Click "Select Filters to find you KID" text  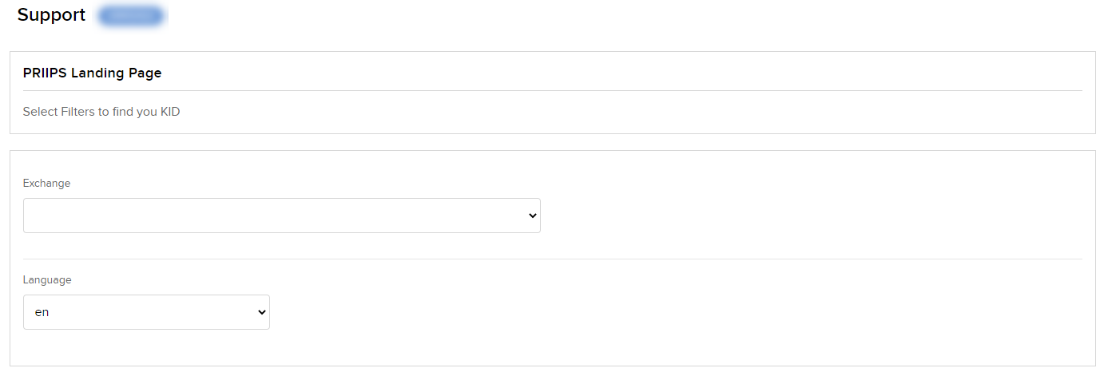(101, 112)
